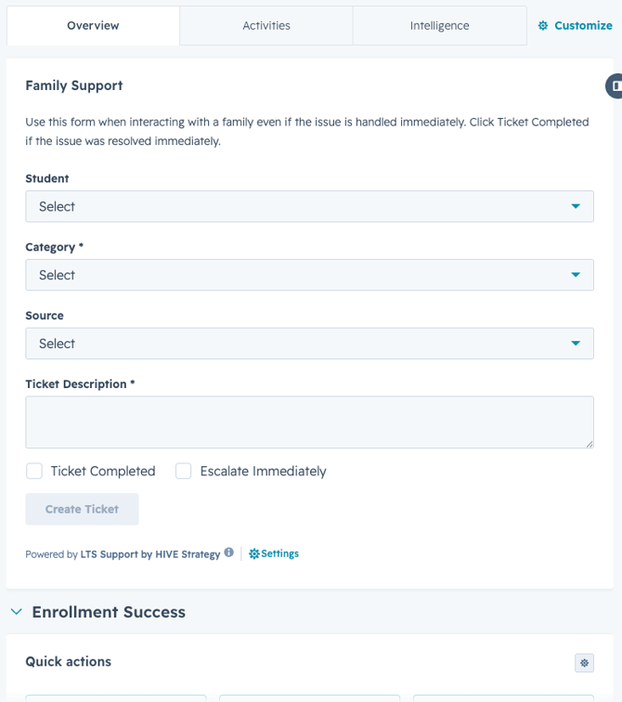This screenshot has width=622, height=702.
Task: Click the Create Ticket button
Action: [82, 509]
